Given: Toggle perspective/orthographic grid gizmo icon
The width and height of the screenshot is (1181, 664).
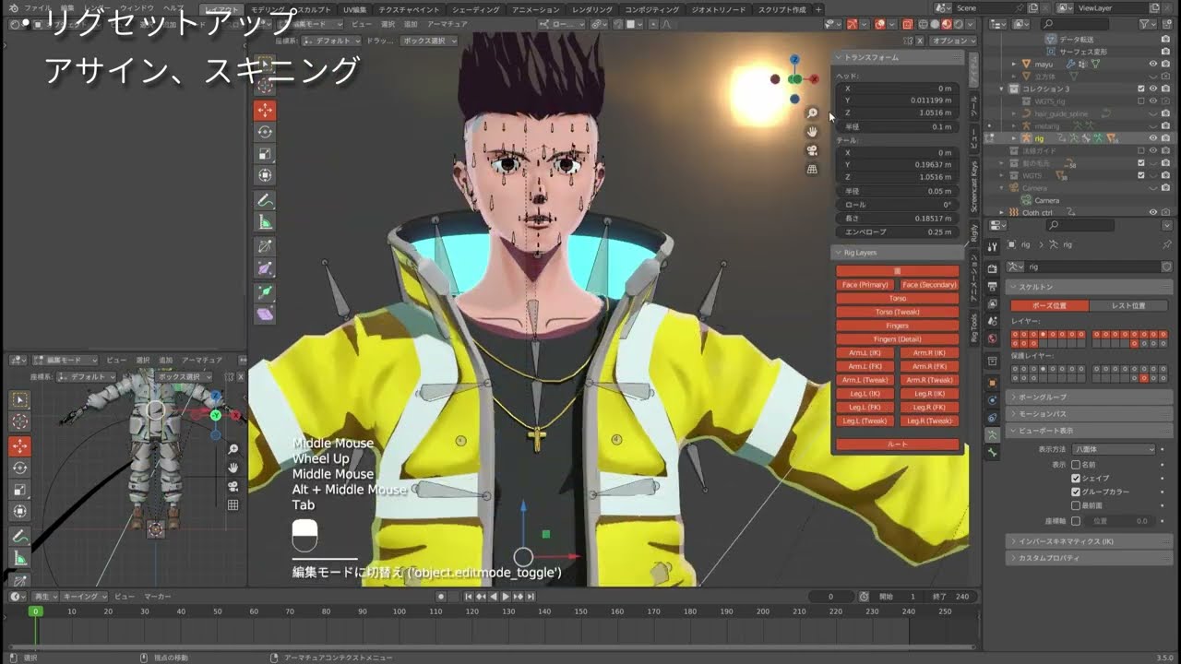Looking at the screenshot, I should 812,170.
